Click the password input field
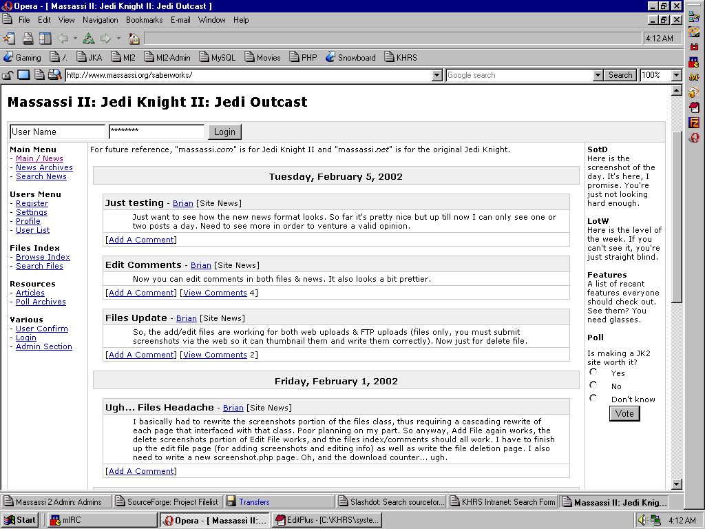The height and width of the screenshot is (529, 705). coord(156,132)
